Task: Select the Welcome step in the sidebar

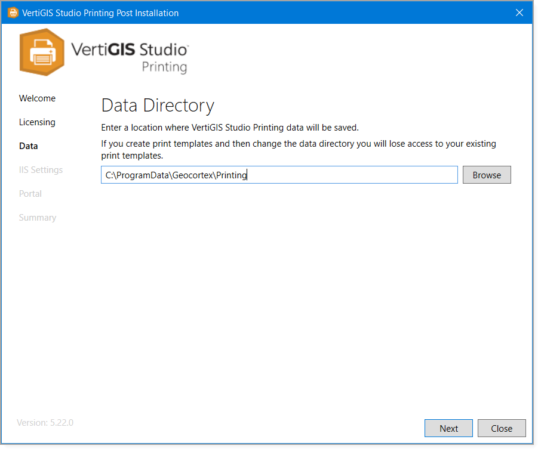Action: [37, 98]
